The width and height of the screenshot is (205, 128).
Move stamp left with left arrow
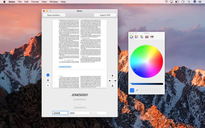click(x=110, y=81)
